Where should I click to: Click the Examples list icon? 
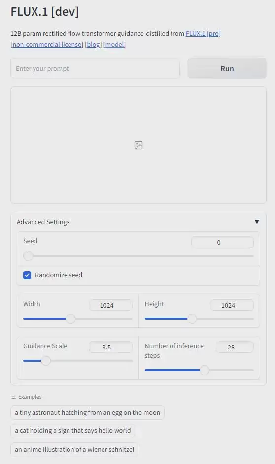[13, 397]
